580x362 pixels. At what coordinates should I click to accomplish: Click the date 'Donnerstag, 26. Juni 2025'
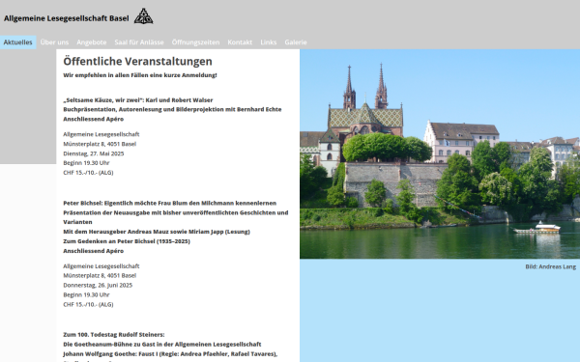98,285
